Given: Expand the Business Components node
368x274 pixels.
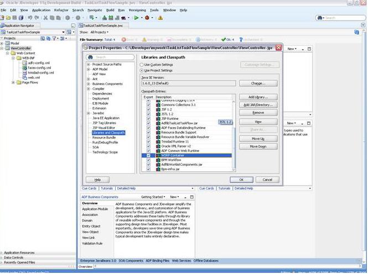Looking at the screenshot, I should point(89,84).
